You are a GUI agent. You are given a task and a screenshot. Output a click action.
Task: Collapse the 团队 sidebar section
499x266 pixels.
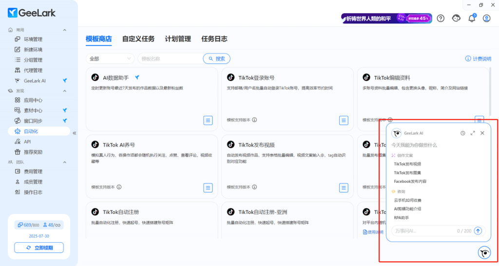coord(64,162)
